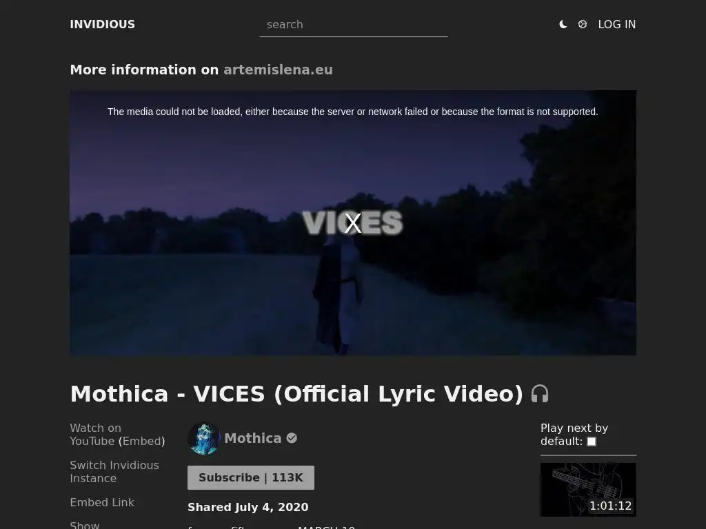Expand the Show option below Embed Link
This screenshot has height=529, width=706.
[x=85, y=525]
